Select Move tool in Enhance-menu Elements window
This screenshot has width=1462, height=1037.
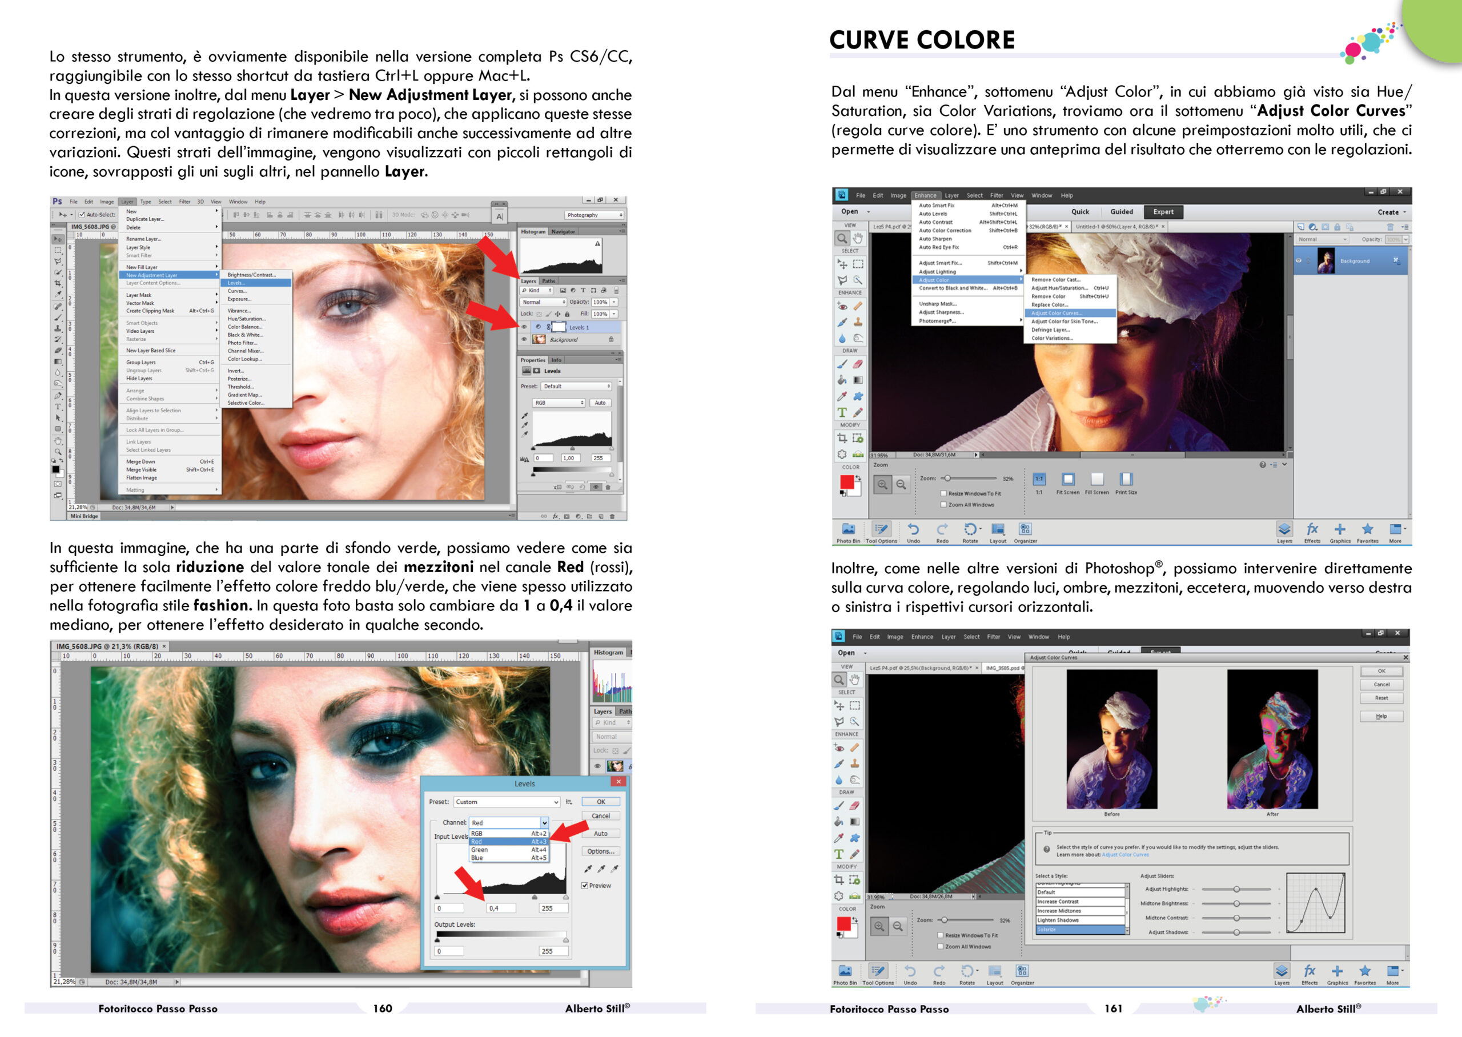(843, 264)
